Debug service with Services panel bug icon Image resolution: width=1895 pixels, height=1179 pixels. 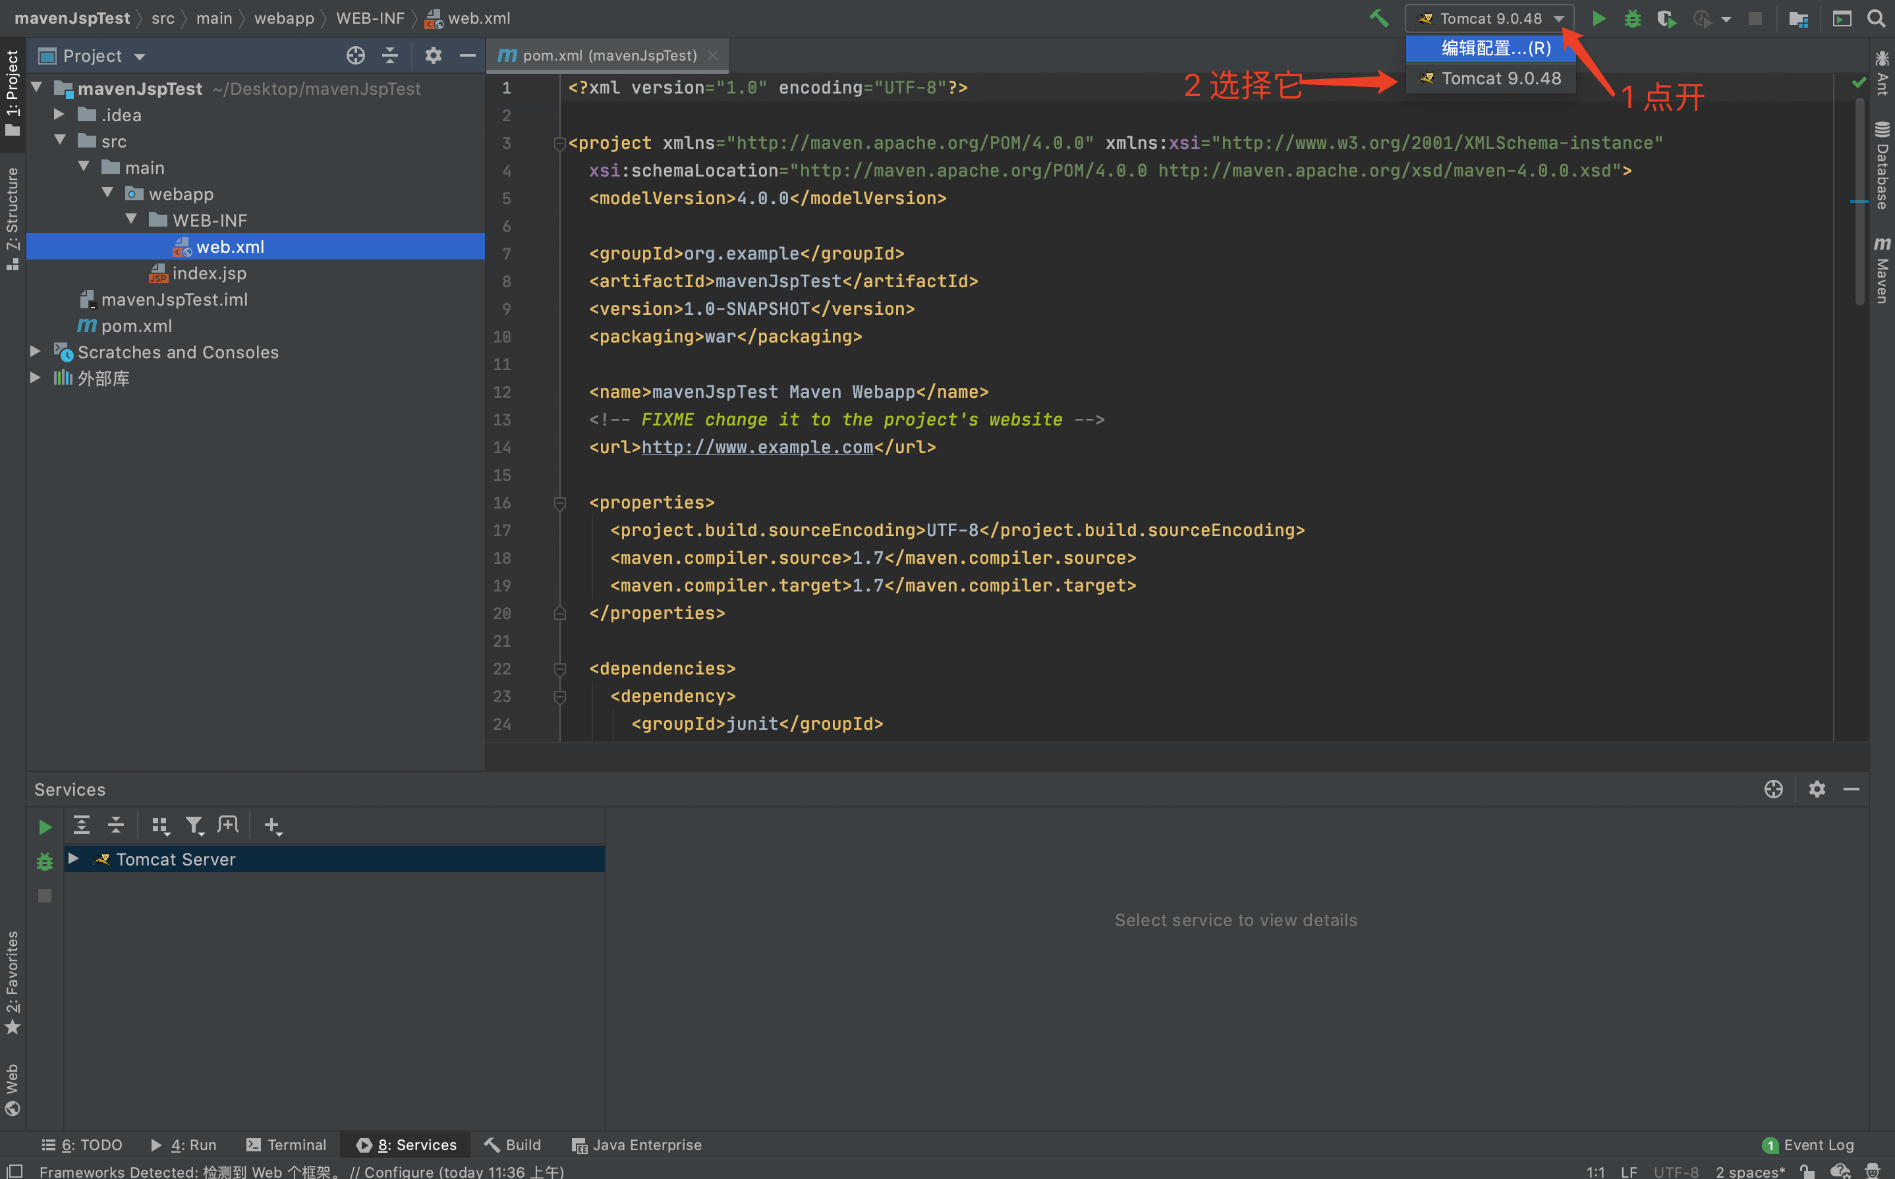tap(45, 861)
